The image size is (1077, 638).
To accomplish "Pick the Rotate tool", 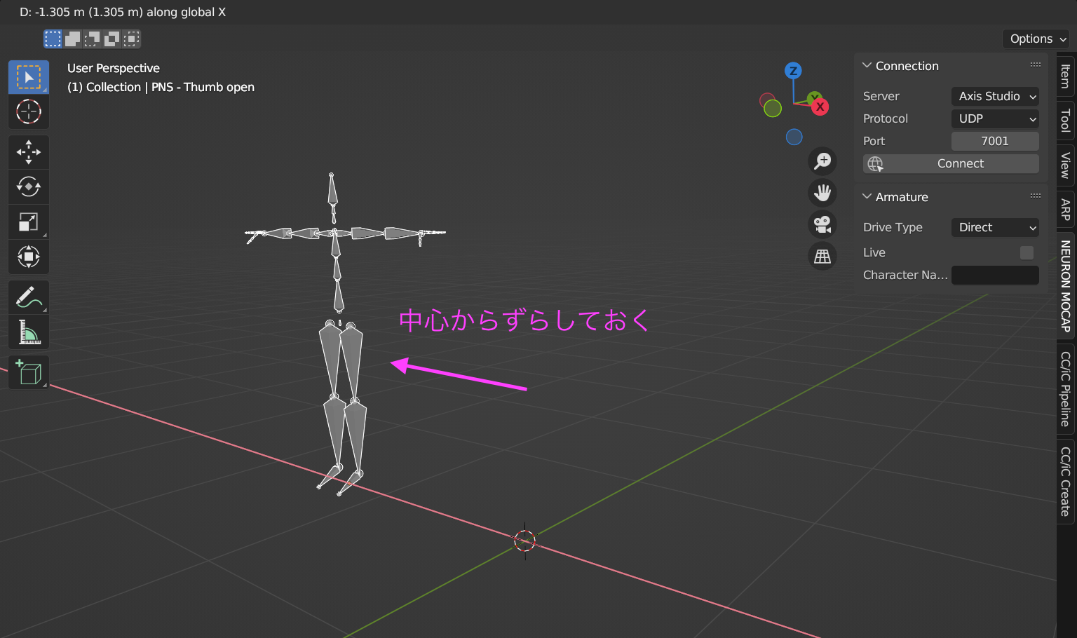I will (29, 186).
